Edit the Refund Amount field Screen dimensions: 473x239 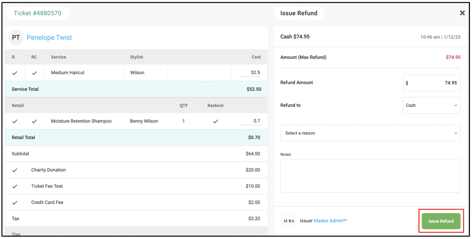coord(432,83)
